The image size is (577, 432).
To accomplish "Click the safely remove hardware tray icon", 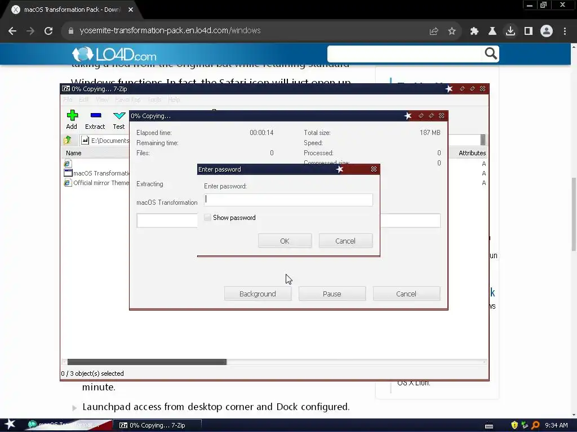I will (x=525, y=425).
